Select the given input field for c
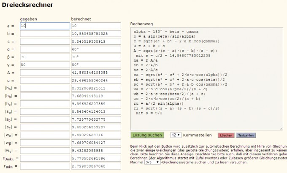 [x=45, y=41]
